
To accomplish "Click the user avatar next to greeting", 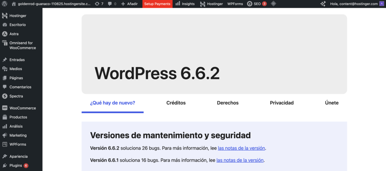I will coord(381,4).
